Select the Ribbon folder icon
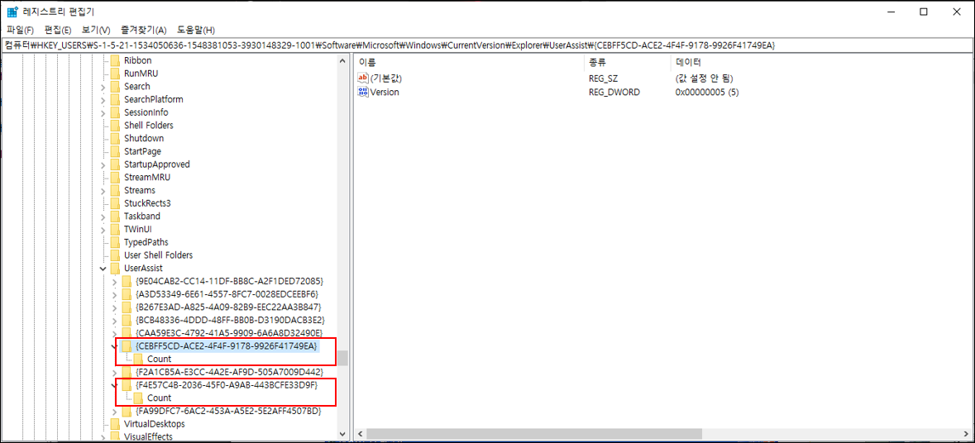975x443 pixels. [x=115, y=60]
